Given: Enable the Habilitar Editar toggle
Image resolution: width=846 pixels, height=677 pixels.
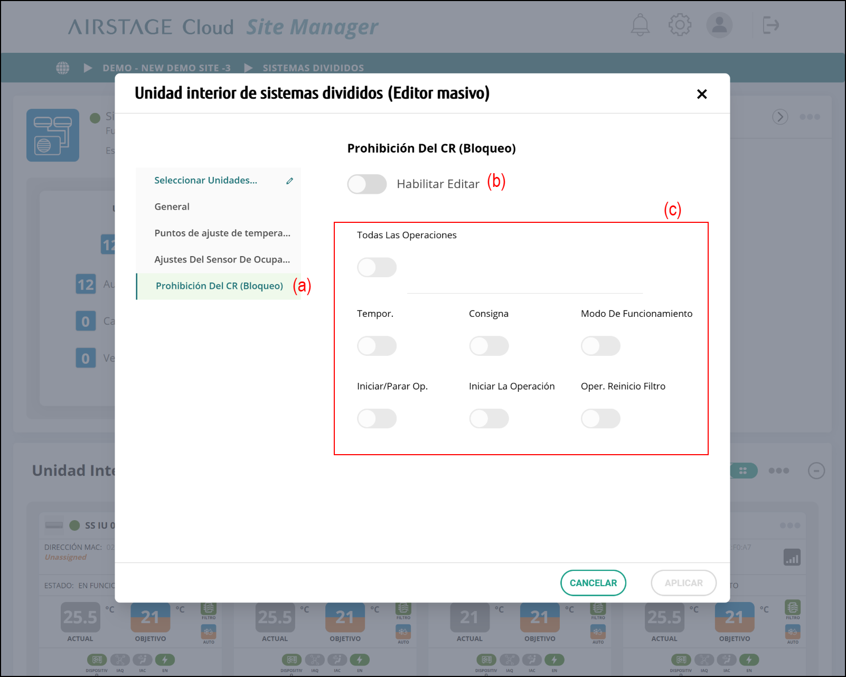Looking at the screenshot, I should click(x=367, y=184).
